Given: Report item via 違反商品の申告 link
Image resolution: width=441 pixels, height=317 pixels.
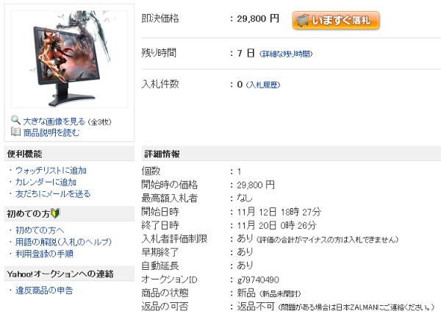Looking at the screenshot, I should click(x=44, y=291).
